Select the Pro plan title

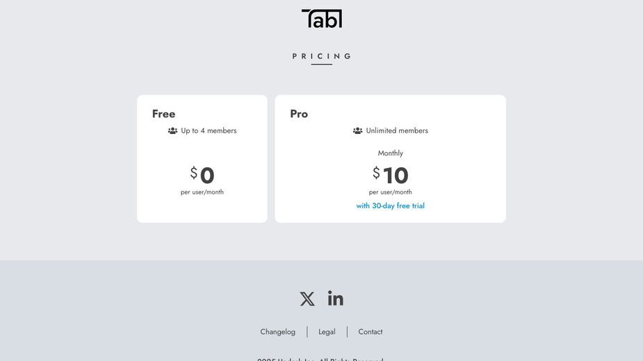click(x=299, y=114)
